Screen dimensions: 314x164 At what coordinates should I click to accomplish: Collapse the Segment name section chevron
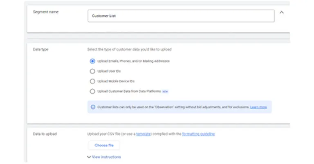(x=282, y=12)
